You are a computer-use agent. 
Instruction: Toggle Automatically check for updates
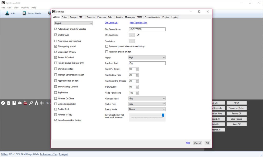(55, 29)
